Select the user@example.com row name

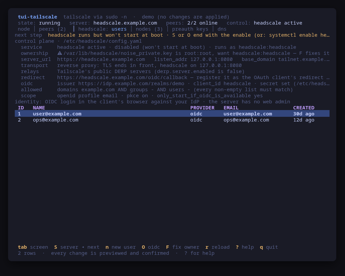(x=57, y=114)
